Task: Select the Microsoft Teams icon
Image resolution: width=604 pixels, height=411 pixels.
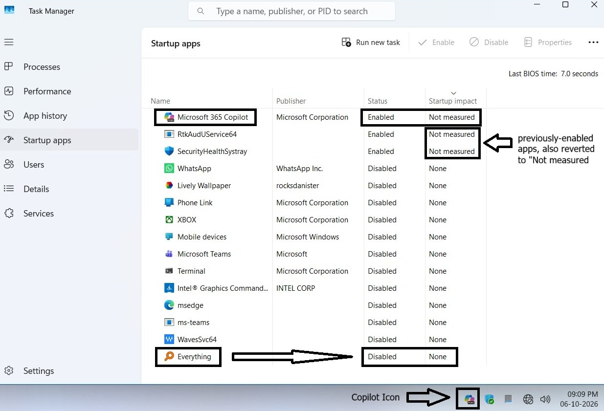Action: pyautogui.click(x=169, y=254)
